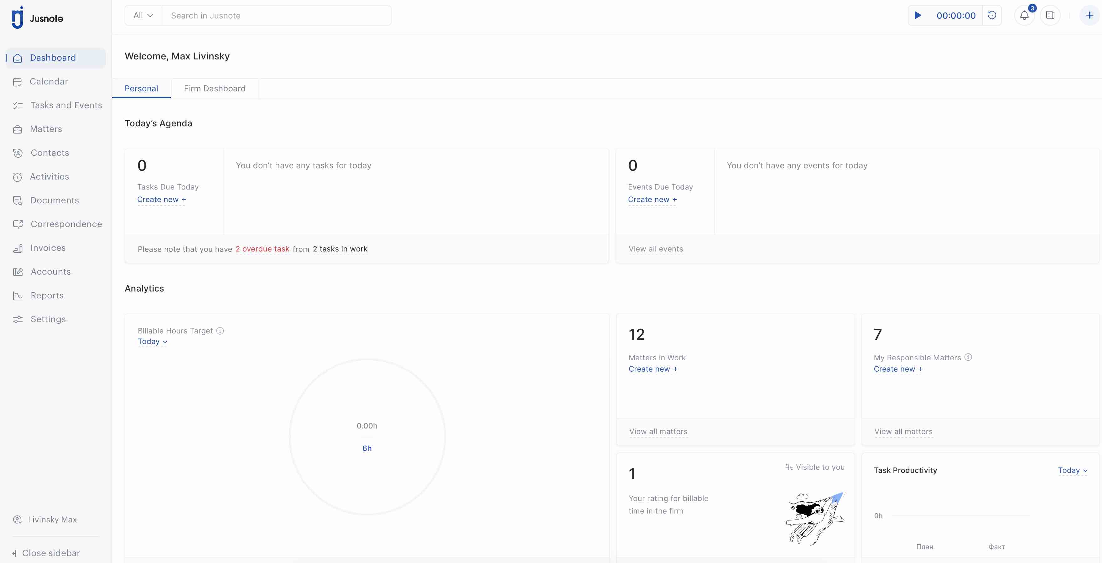Open the Documents section
This screenshot has width=1102, height=563.
54,200
